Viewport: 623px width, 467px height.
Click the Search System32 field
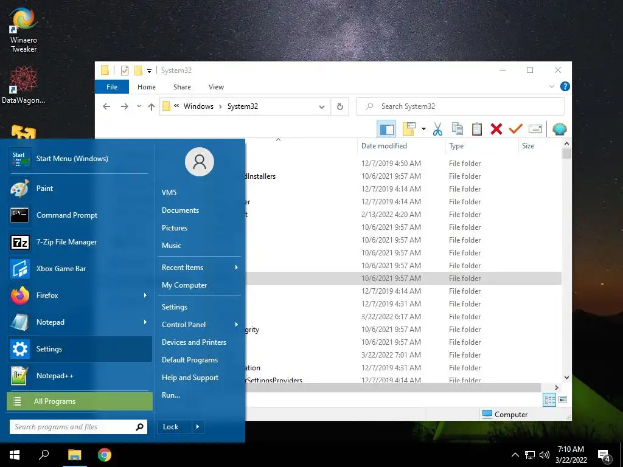461,106
